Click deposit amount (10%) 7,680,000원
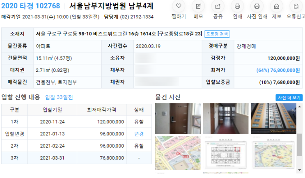This screenshot has height=178, width=305. (x=279, y=82)
